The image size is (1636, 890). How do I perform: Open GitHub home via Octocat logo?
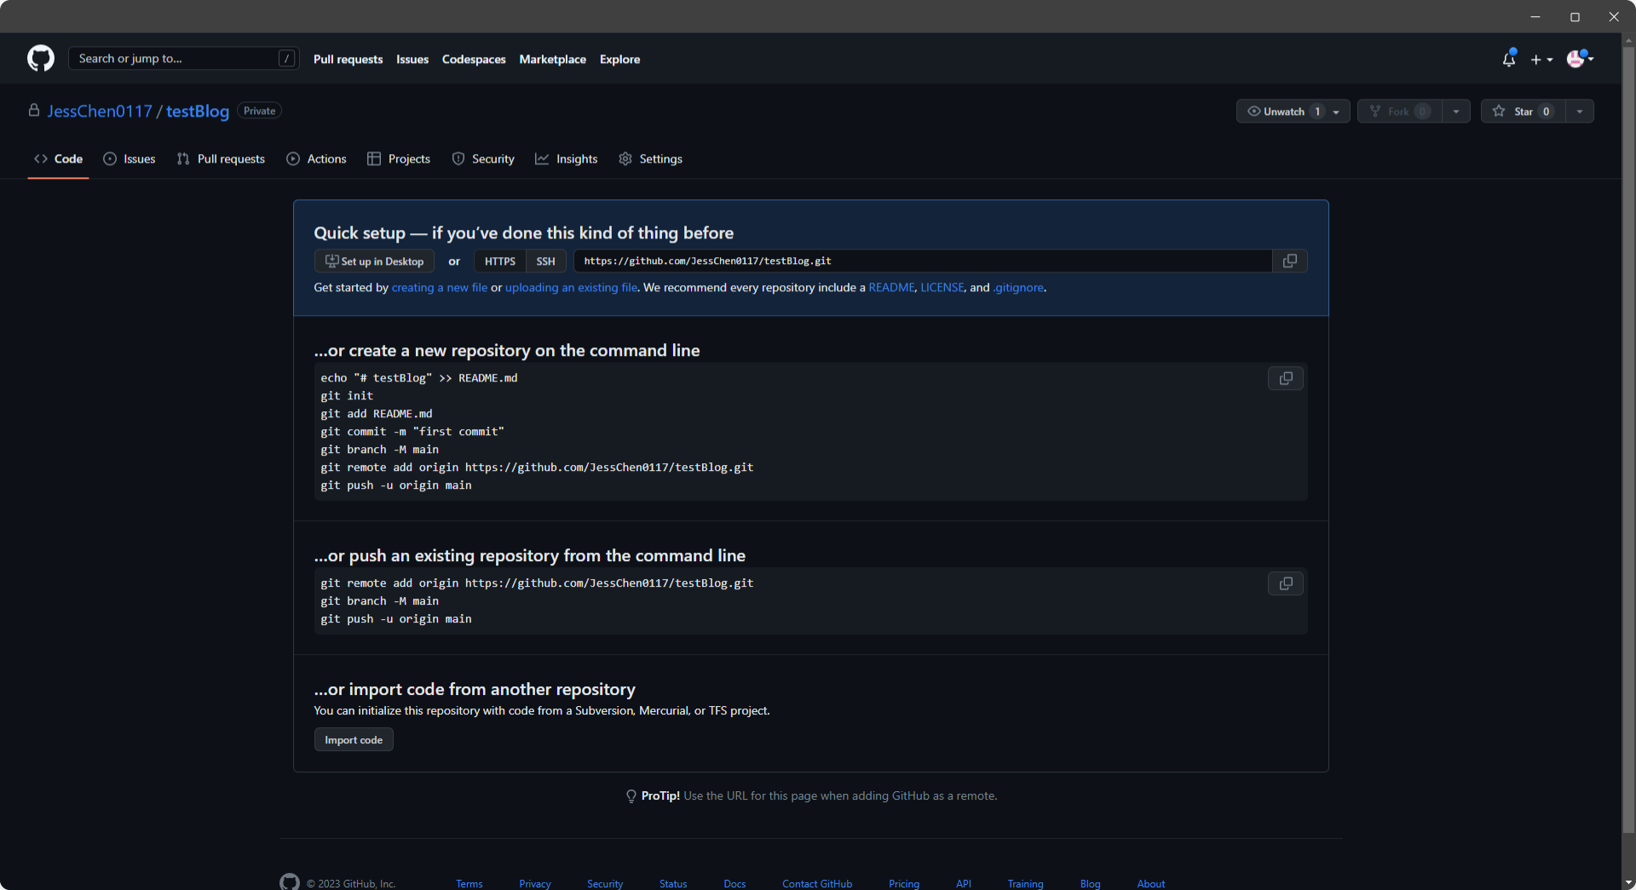(41, 59)
